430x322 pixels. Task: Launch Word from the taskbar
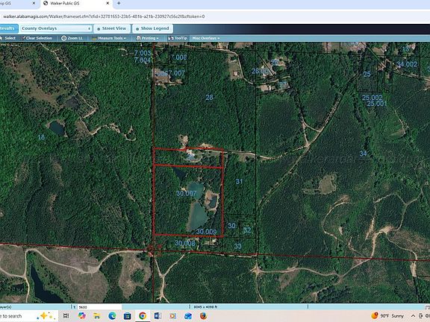click(x=158, y=316)
